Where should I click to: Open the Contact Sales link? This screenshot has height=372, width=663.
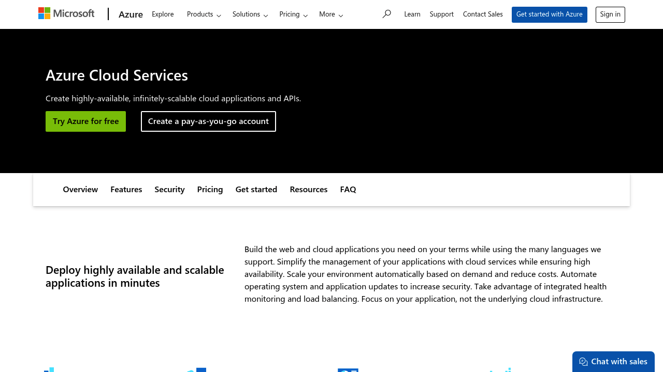[x=482, y=14]
